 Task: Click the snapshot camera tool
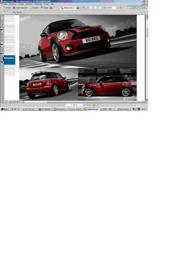pos(78,8)
